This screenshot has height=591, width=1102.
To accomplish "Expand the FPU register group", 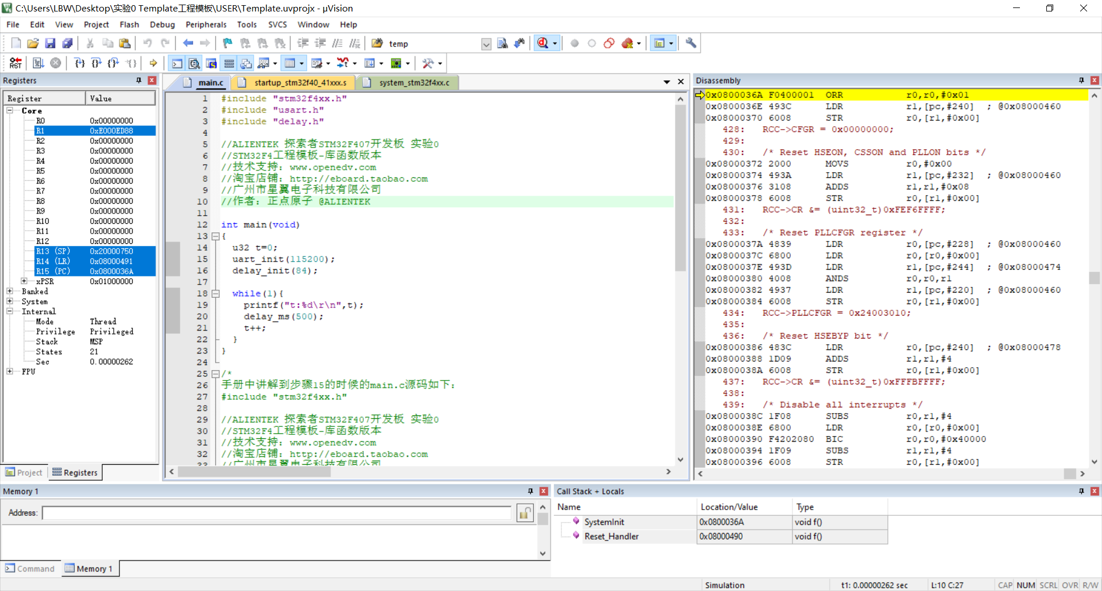I will 10,372.
